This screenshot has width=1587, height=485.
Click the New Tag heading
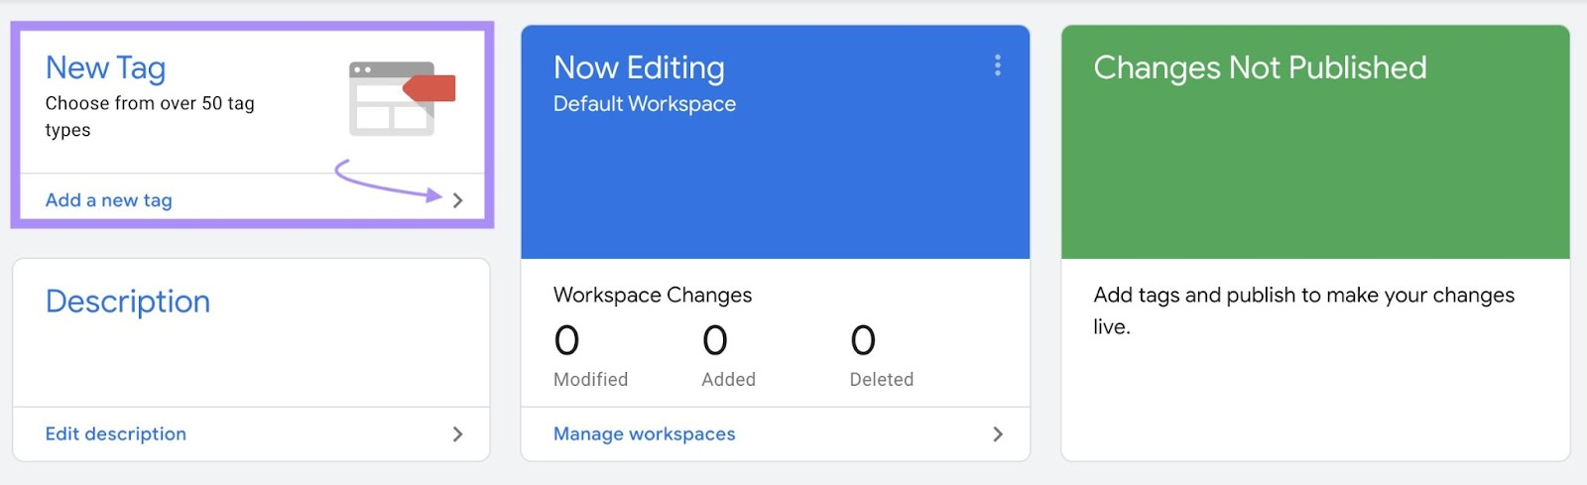point(106,67)
